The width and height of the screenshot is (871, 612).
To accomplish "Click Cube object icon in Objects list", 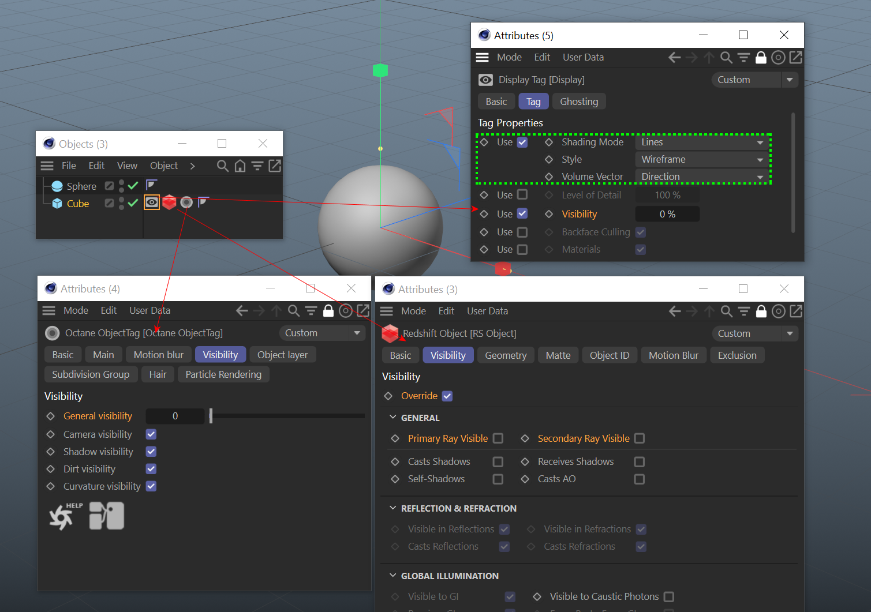I will pyautogui.click(x=57, y=203).
